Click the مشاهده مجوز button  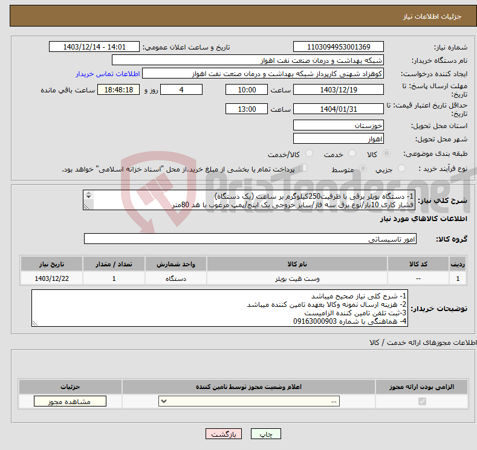point(70,402)
